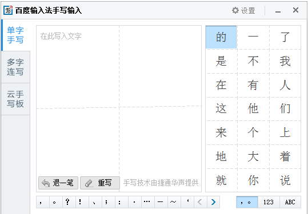This screenshot has height=214, width=308.
Task: Select candidate character 不
Action: tap(253, 61)
